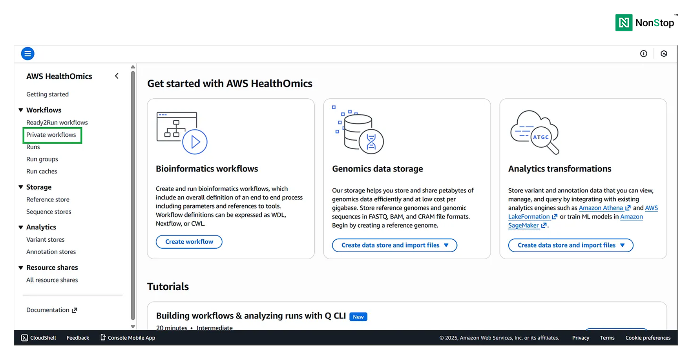The image size is (692, 360).
Task: Follow the Amazon SageMaker link
Action: (x=527, y=225)
